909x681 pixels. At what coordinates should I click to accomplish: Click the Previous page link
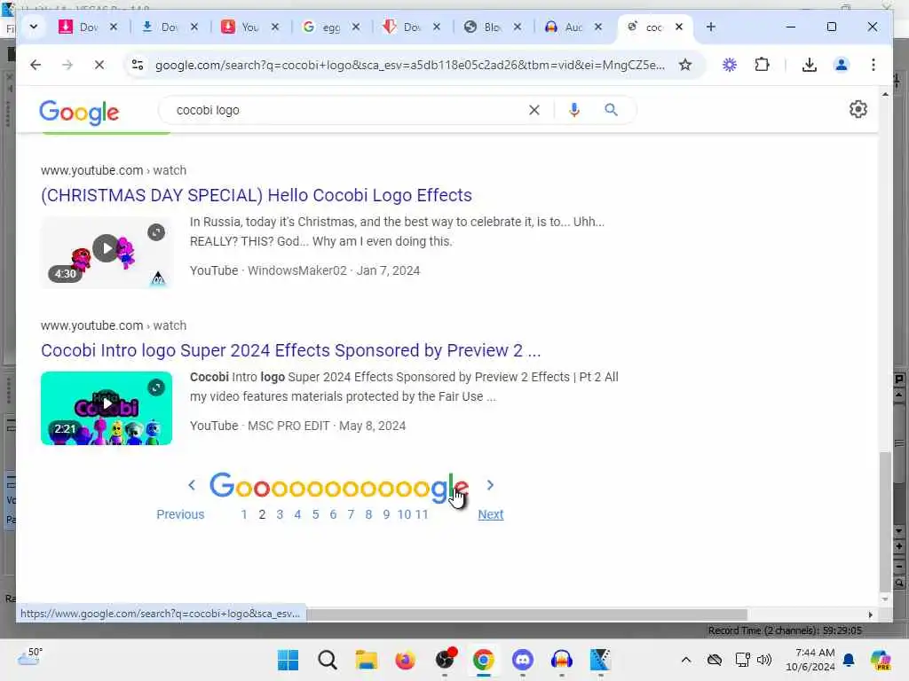tap(180, 514)
